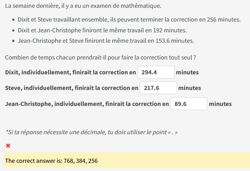The height and width of the screenshot is (171, 250).
Task: Click the first bullet about Dixit and Steve
Action: click(127, 19)
